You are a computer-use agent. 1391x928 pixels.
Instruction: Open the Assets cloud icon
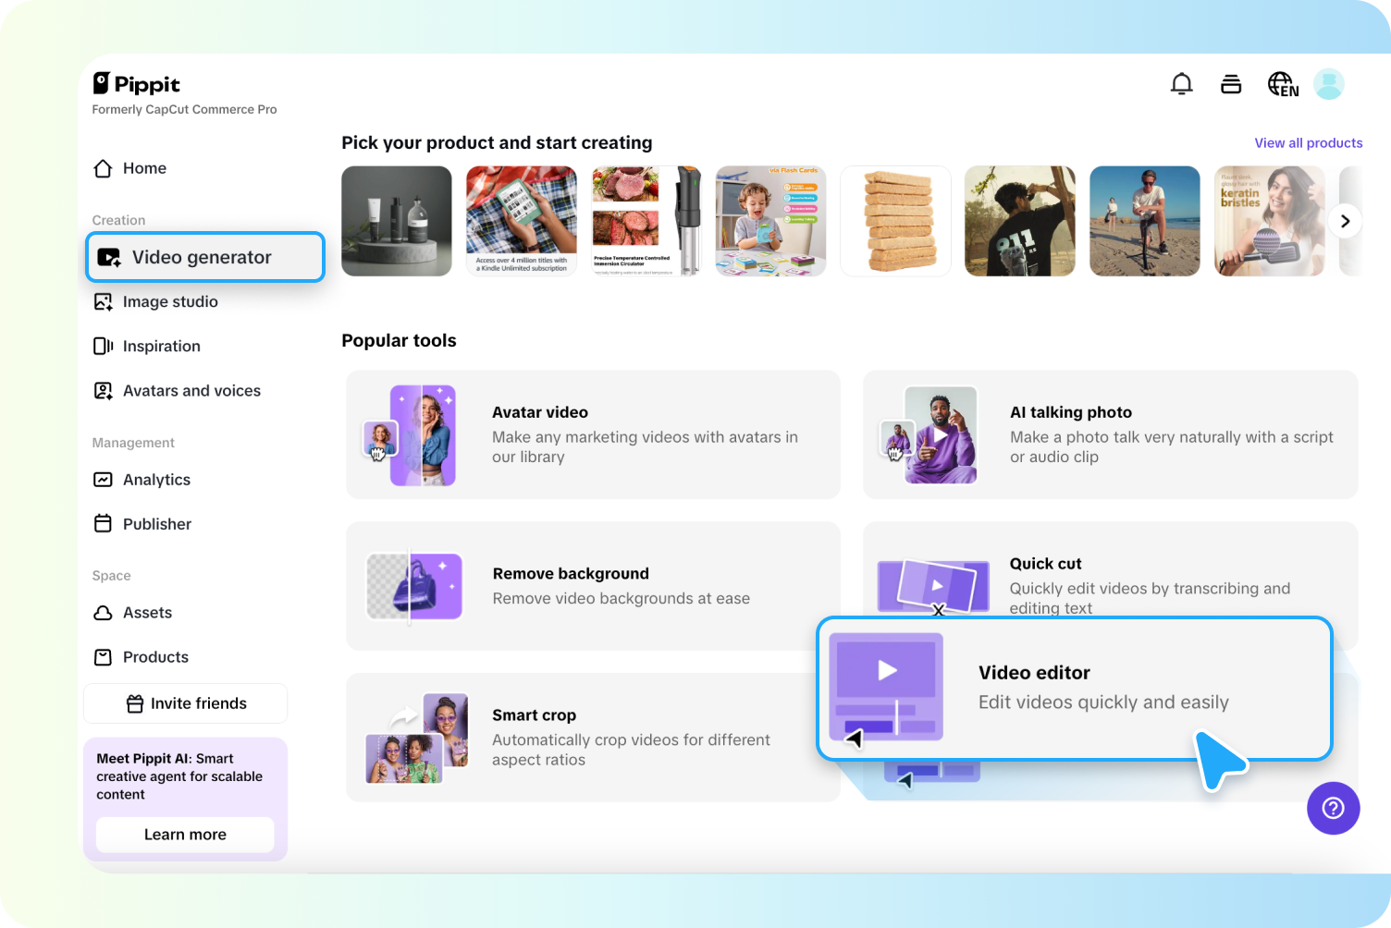click(103, 612)
